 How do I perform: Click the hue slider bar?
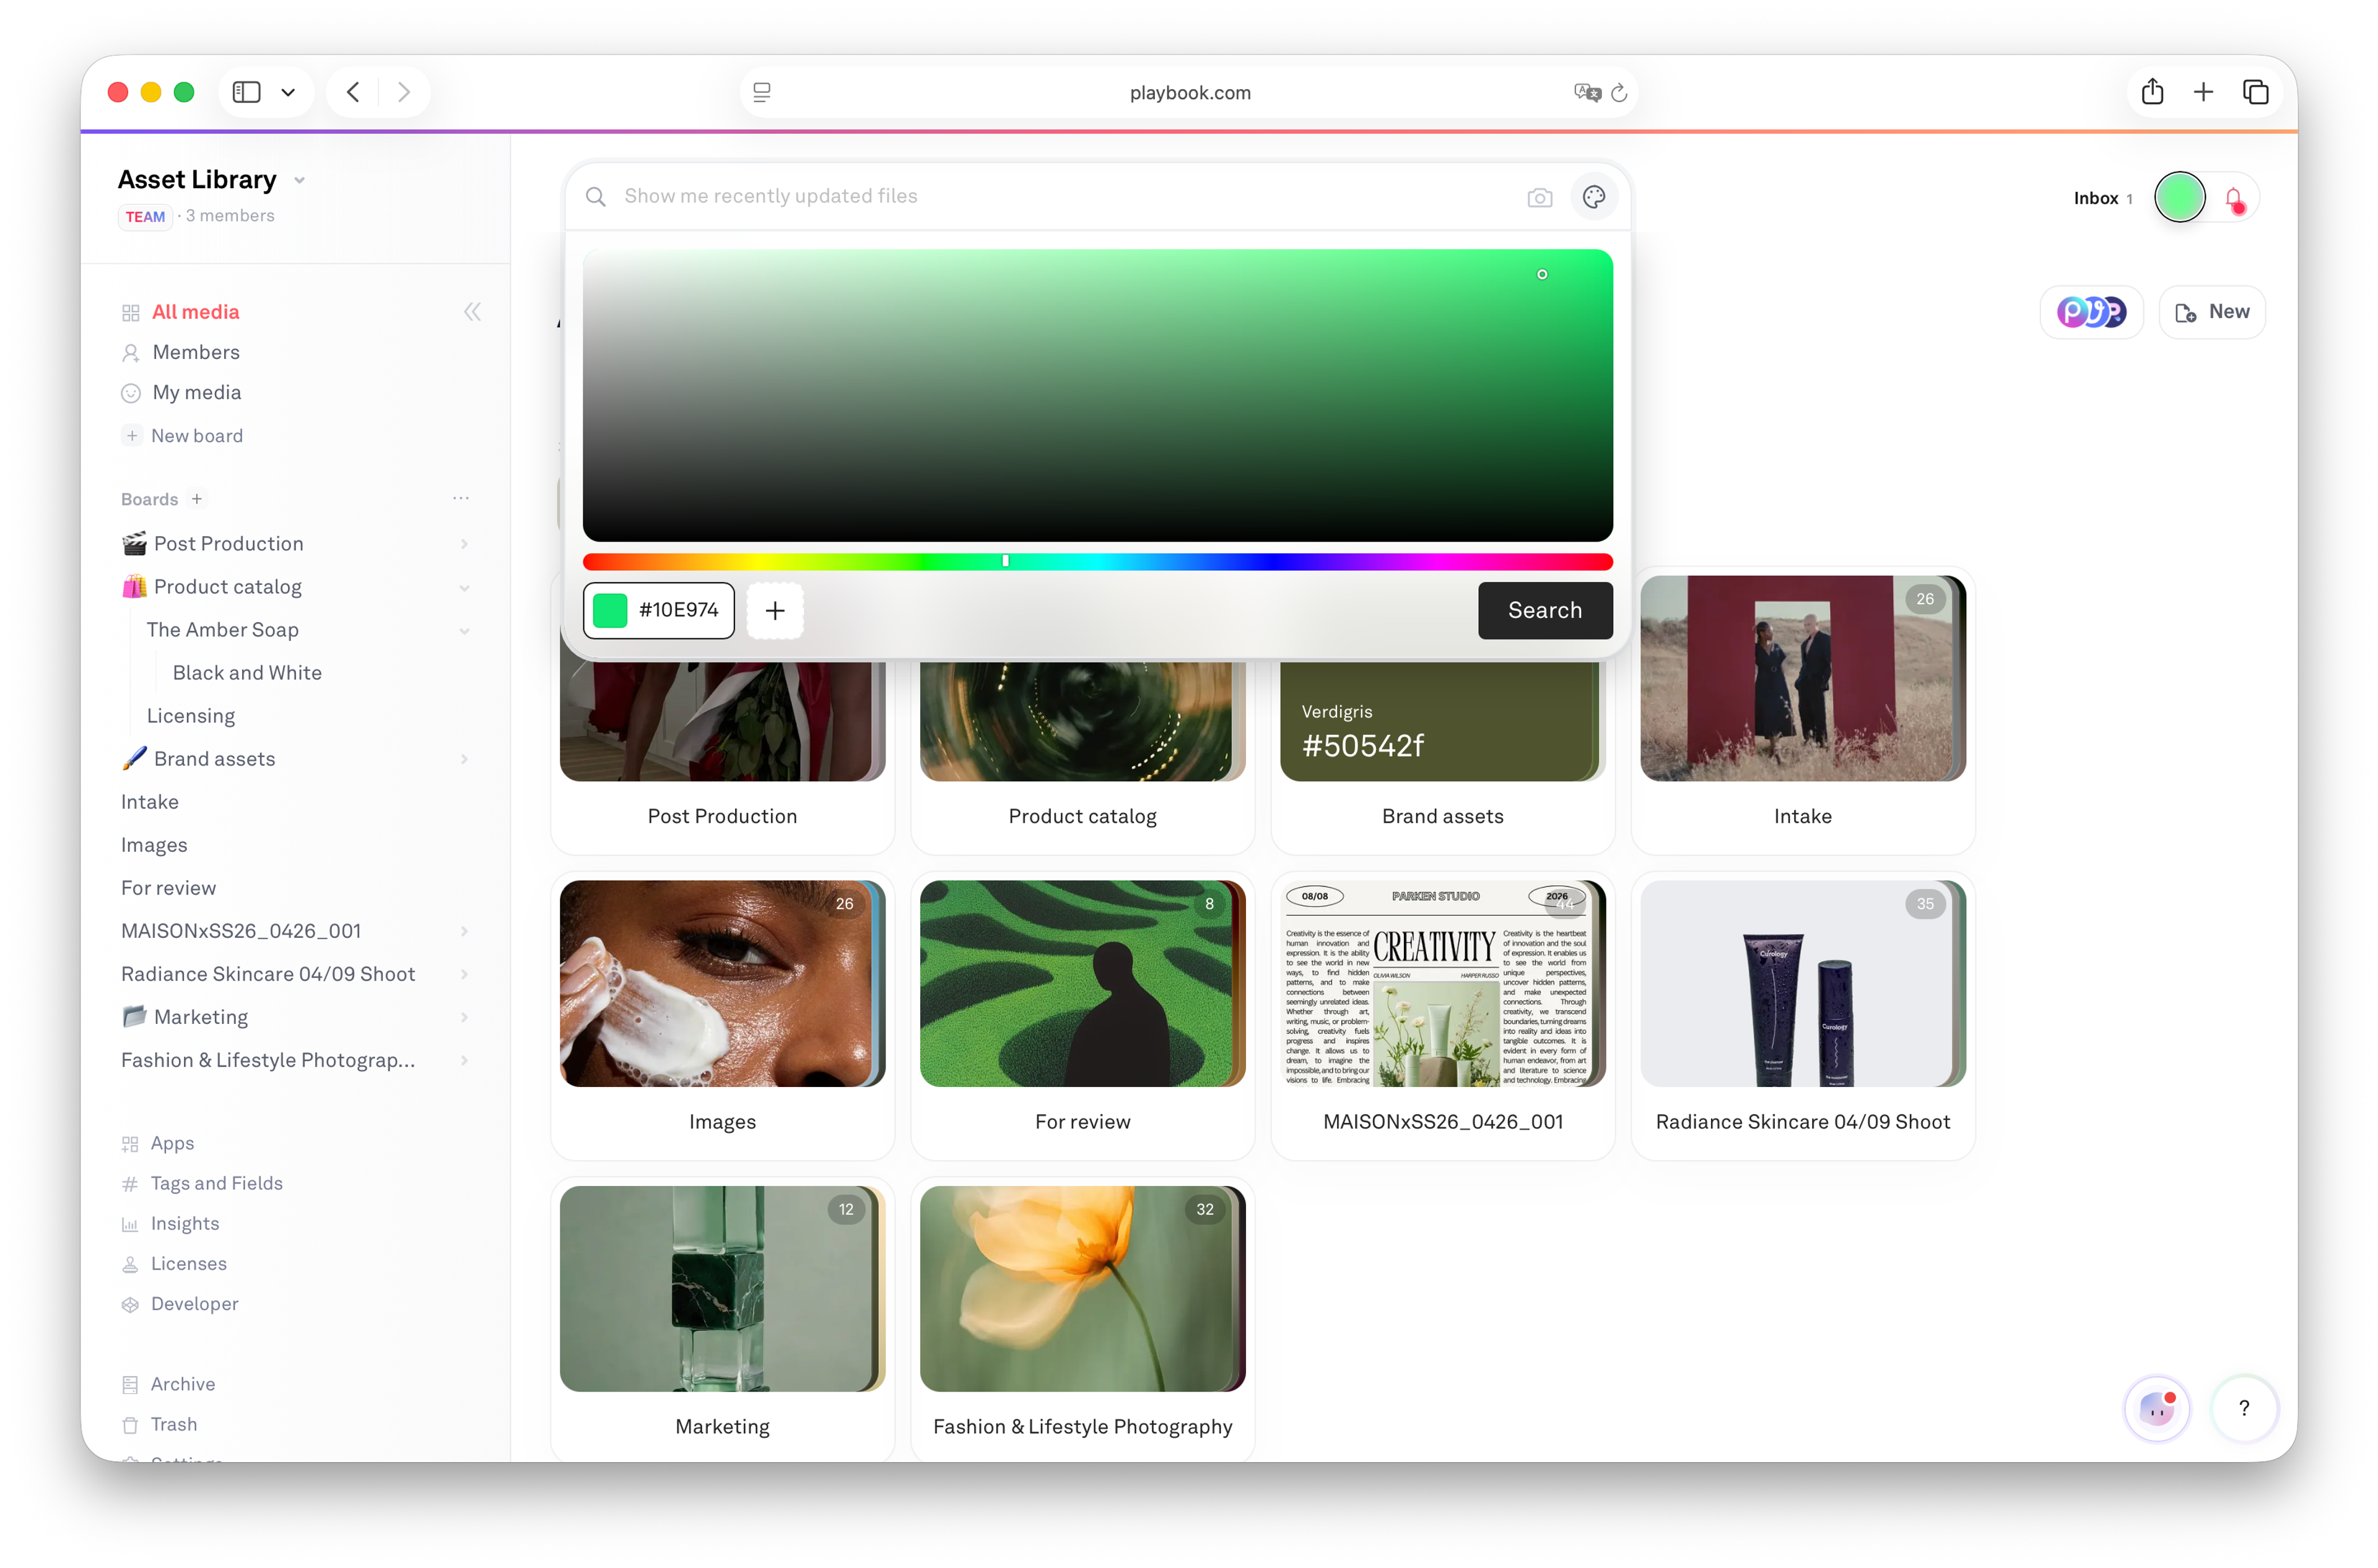tap(1097, 561)
